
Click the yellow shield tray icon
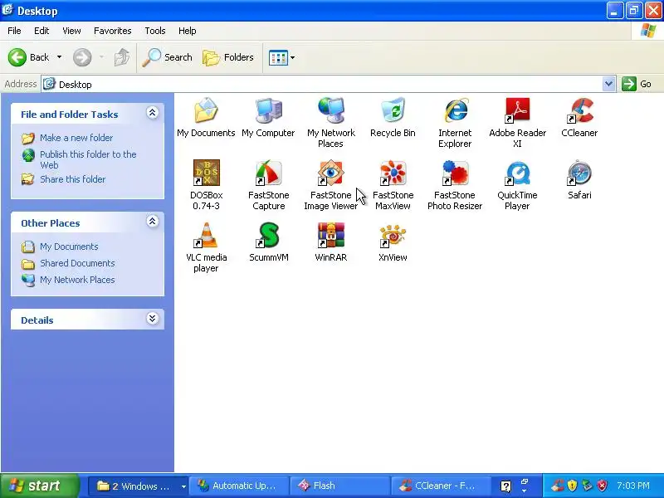pos(572,486)
